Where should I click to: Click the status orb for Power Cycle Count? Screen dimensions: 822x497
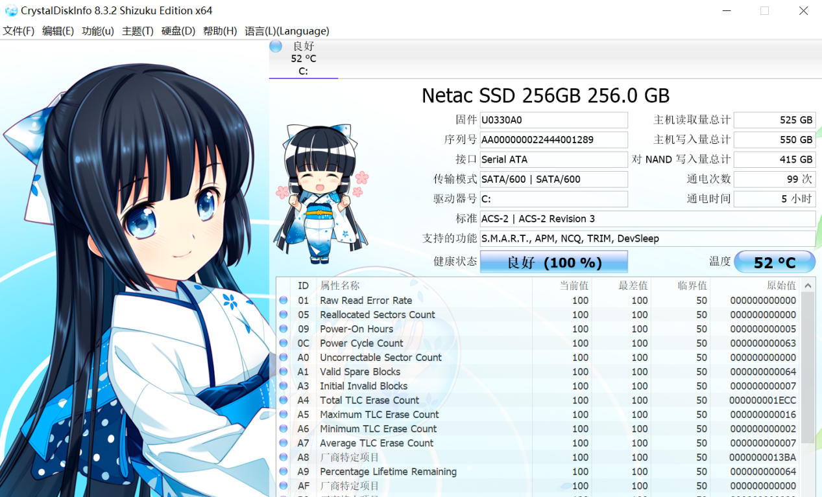point(284,343)
